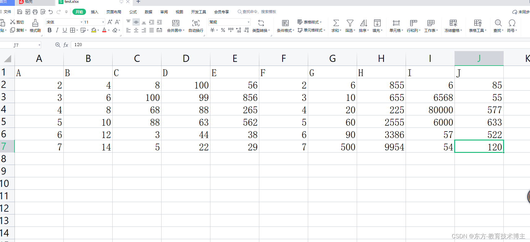Screen dimensions: 530x242
Task: Click the decrease indent icon
Action: point(152,22)
